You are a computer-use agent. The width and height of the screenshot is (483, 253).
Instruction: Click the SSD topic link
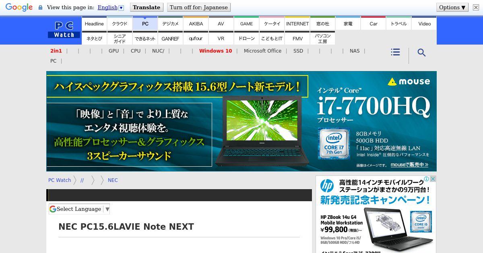(x=298, y=51)
